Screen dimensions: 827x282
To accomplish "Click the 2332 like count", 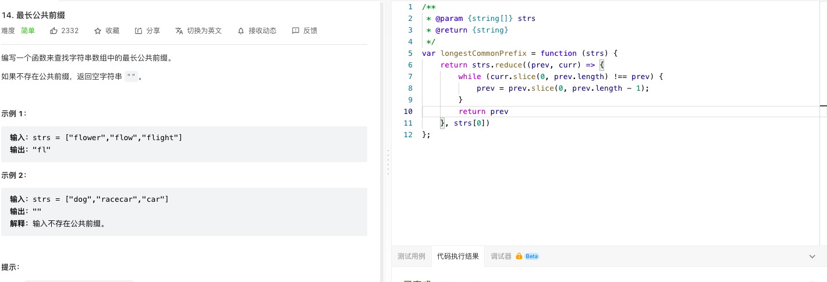I will [70, 31].
